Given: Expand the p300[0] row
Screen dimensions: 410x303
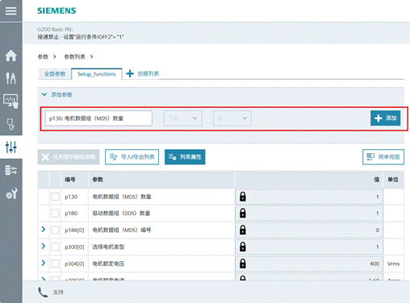Looking at the screenshot, I should coord(44,246).
